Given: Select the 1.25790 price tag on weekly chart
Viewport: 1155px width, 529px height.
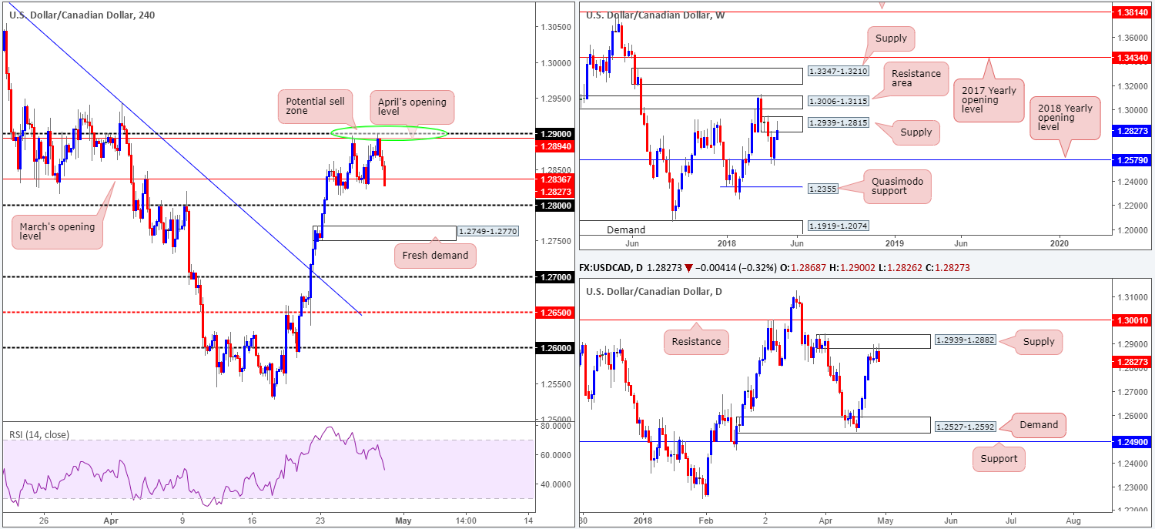Looking at the screenshot, I should pos(1132,160).
